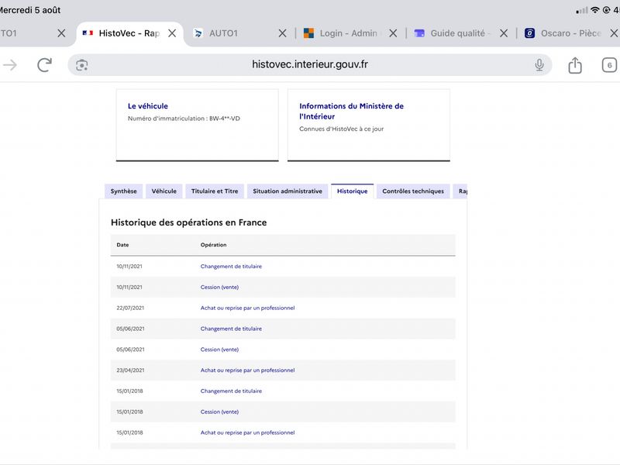This screenshot has height=465, width=620.
Task: Click Cession (vente) dated 05/06/2021
Action: point(219,350)
